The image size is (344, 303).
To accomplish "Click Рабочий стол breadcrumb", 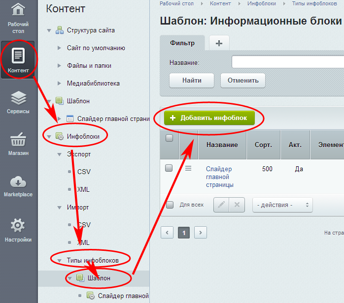I will coord(176,3).
